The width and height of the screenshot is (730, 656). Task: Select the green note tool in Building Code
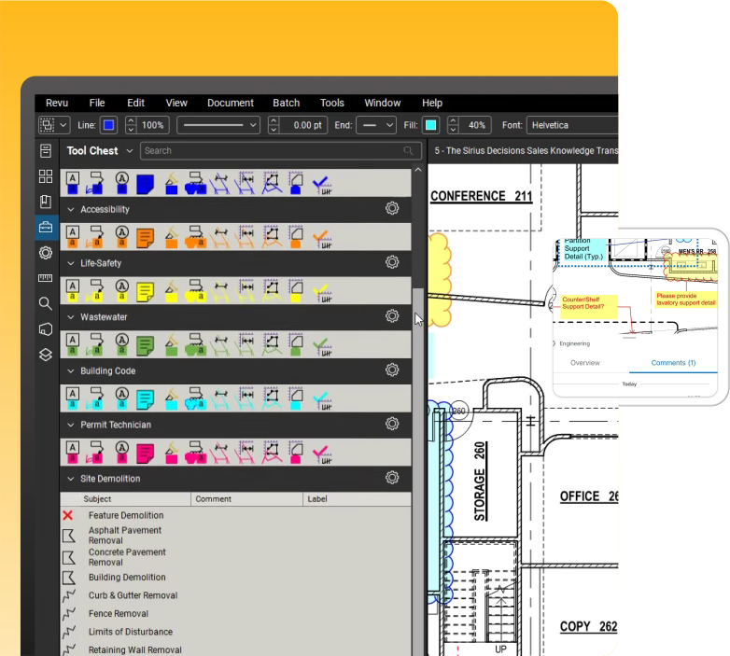[146, 346]
